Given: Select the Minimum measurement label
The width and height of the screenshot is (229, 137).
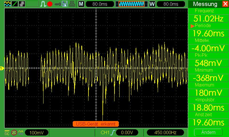Looking at the screenshot, I should 204,70.
